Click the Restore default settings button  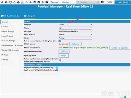coord(64,52)
